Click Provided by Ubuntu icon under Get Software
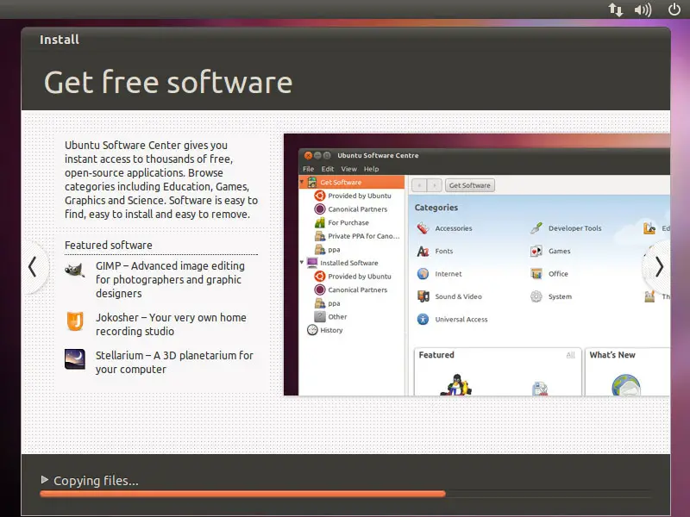 320,196
